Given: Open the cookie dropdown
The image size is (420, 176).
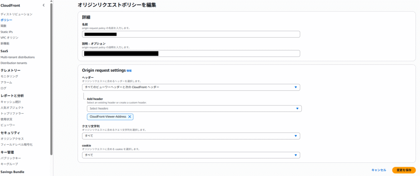Looking at the screenshot, I should [x=191, y=155].
